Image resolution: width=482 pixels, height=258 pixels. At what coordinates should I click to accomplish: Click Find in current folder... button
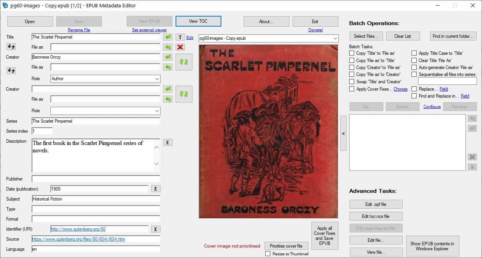(x=454, y=36)
